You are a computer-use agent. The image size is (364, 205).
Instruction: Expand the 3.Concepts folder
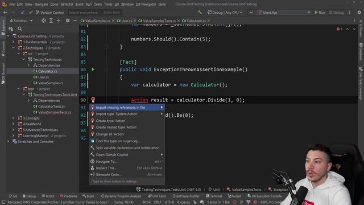[x=13, y=118]
